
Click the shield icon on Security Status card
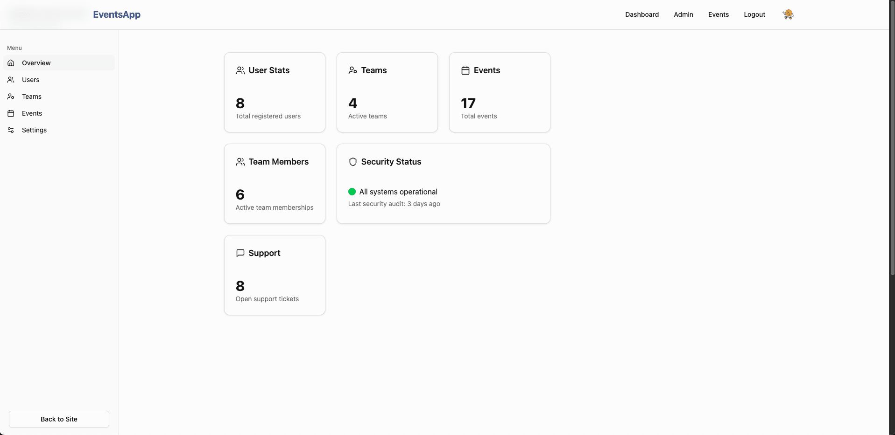pyautogui.click(x=353, y=162)
